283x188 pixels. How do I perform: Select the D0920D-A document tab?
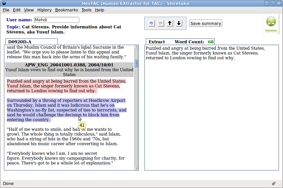(32, 42)
